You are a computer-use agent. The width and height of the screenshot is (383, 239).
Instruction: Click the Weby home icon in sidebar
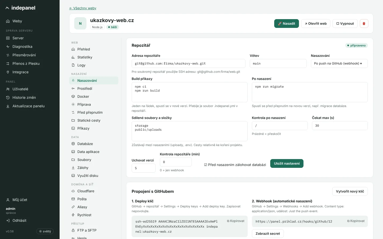click(x=8, y=21)
